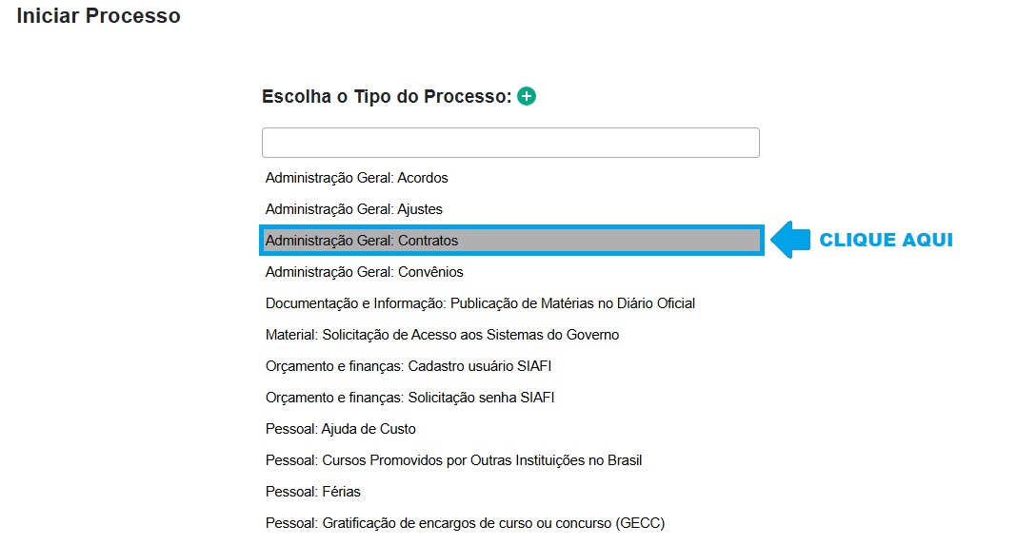Choose Administração Geral: Ajustes from list
Viewport: 1017px width, 545px height.
pyautogui.click(x=354, y=209)
